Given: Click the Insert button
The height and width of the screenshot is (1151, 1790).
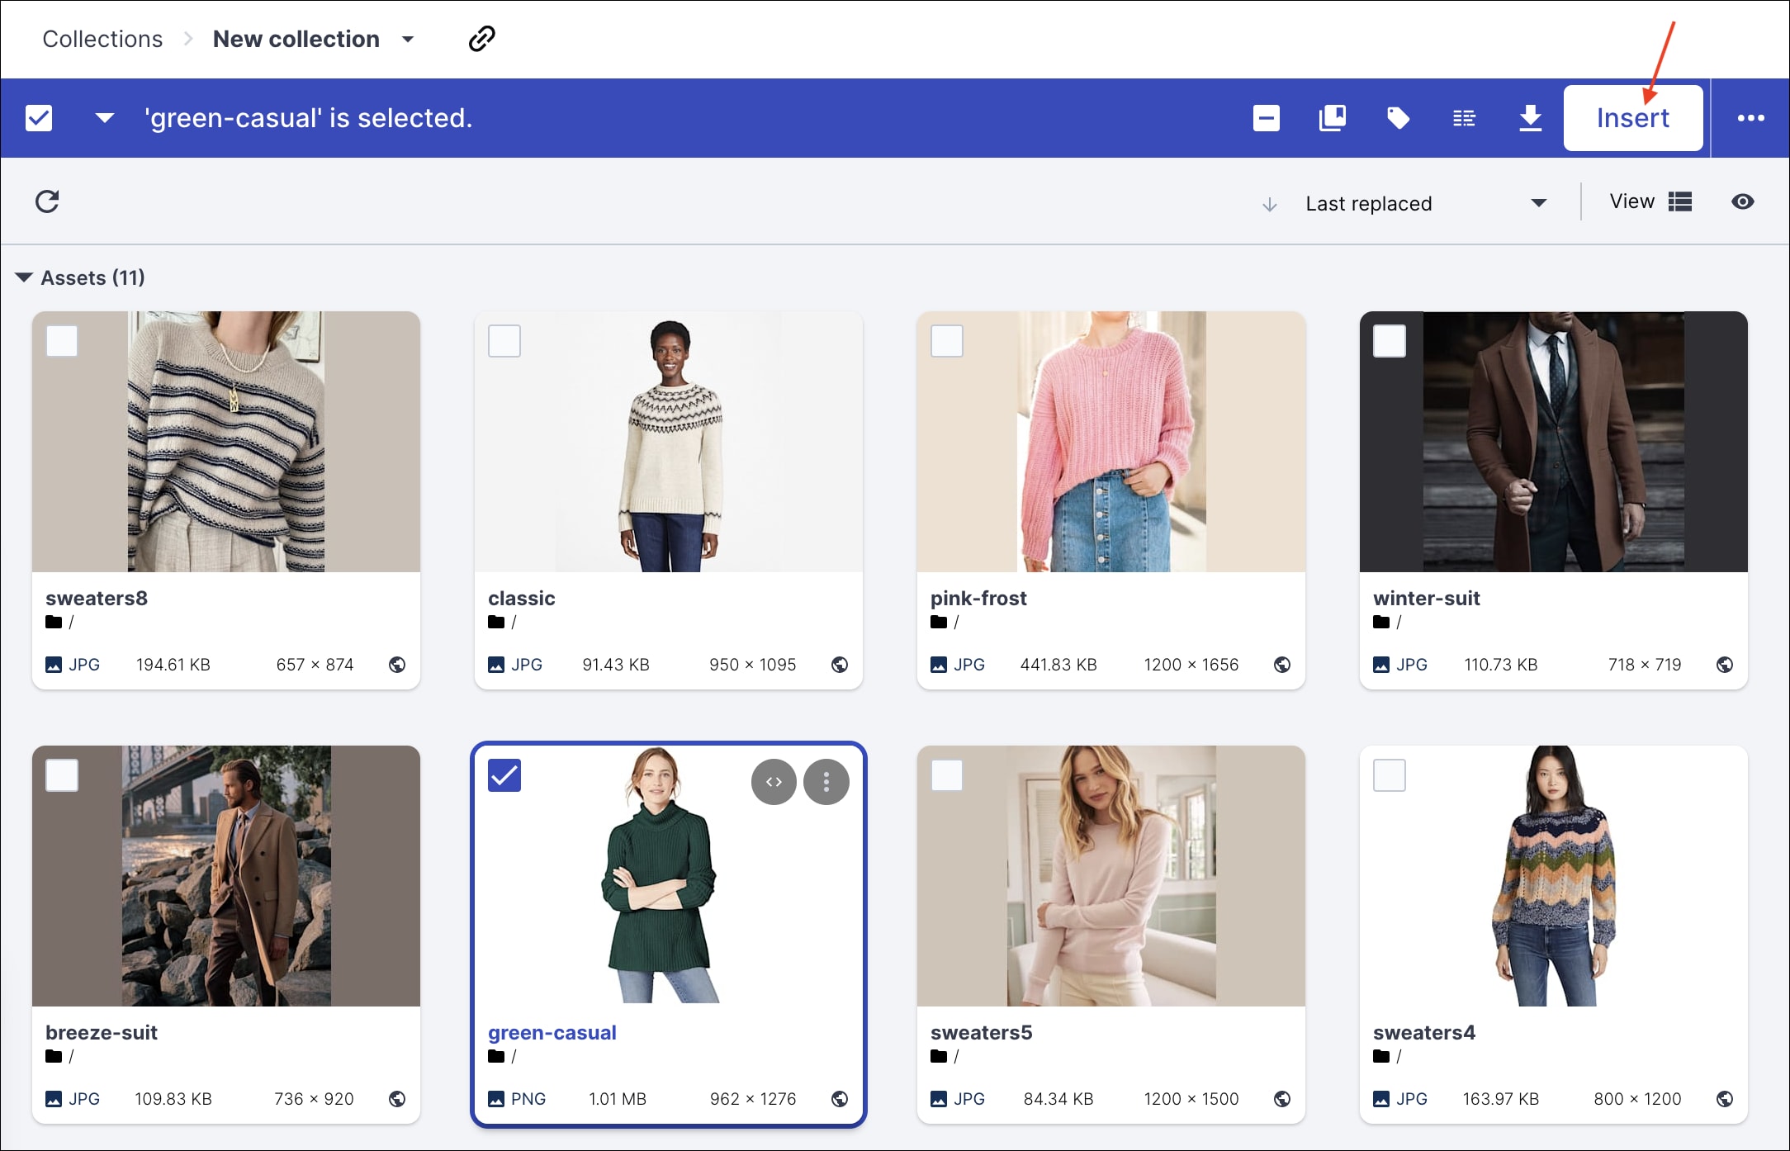Looking at the screenshot, I should pos(1632,118).
